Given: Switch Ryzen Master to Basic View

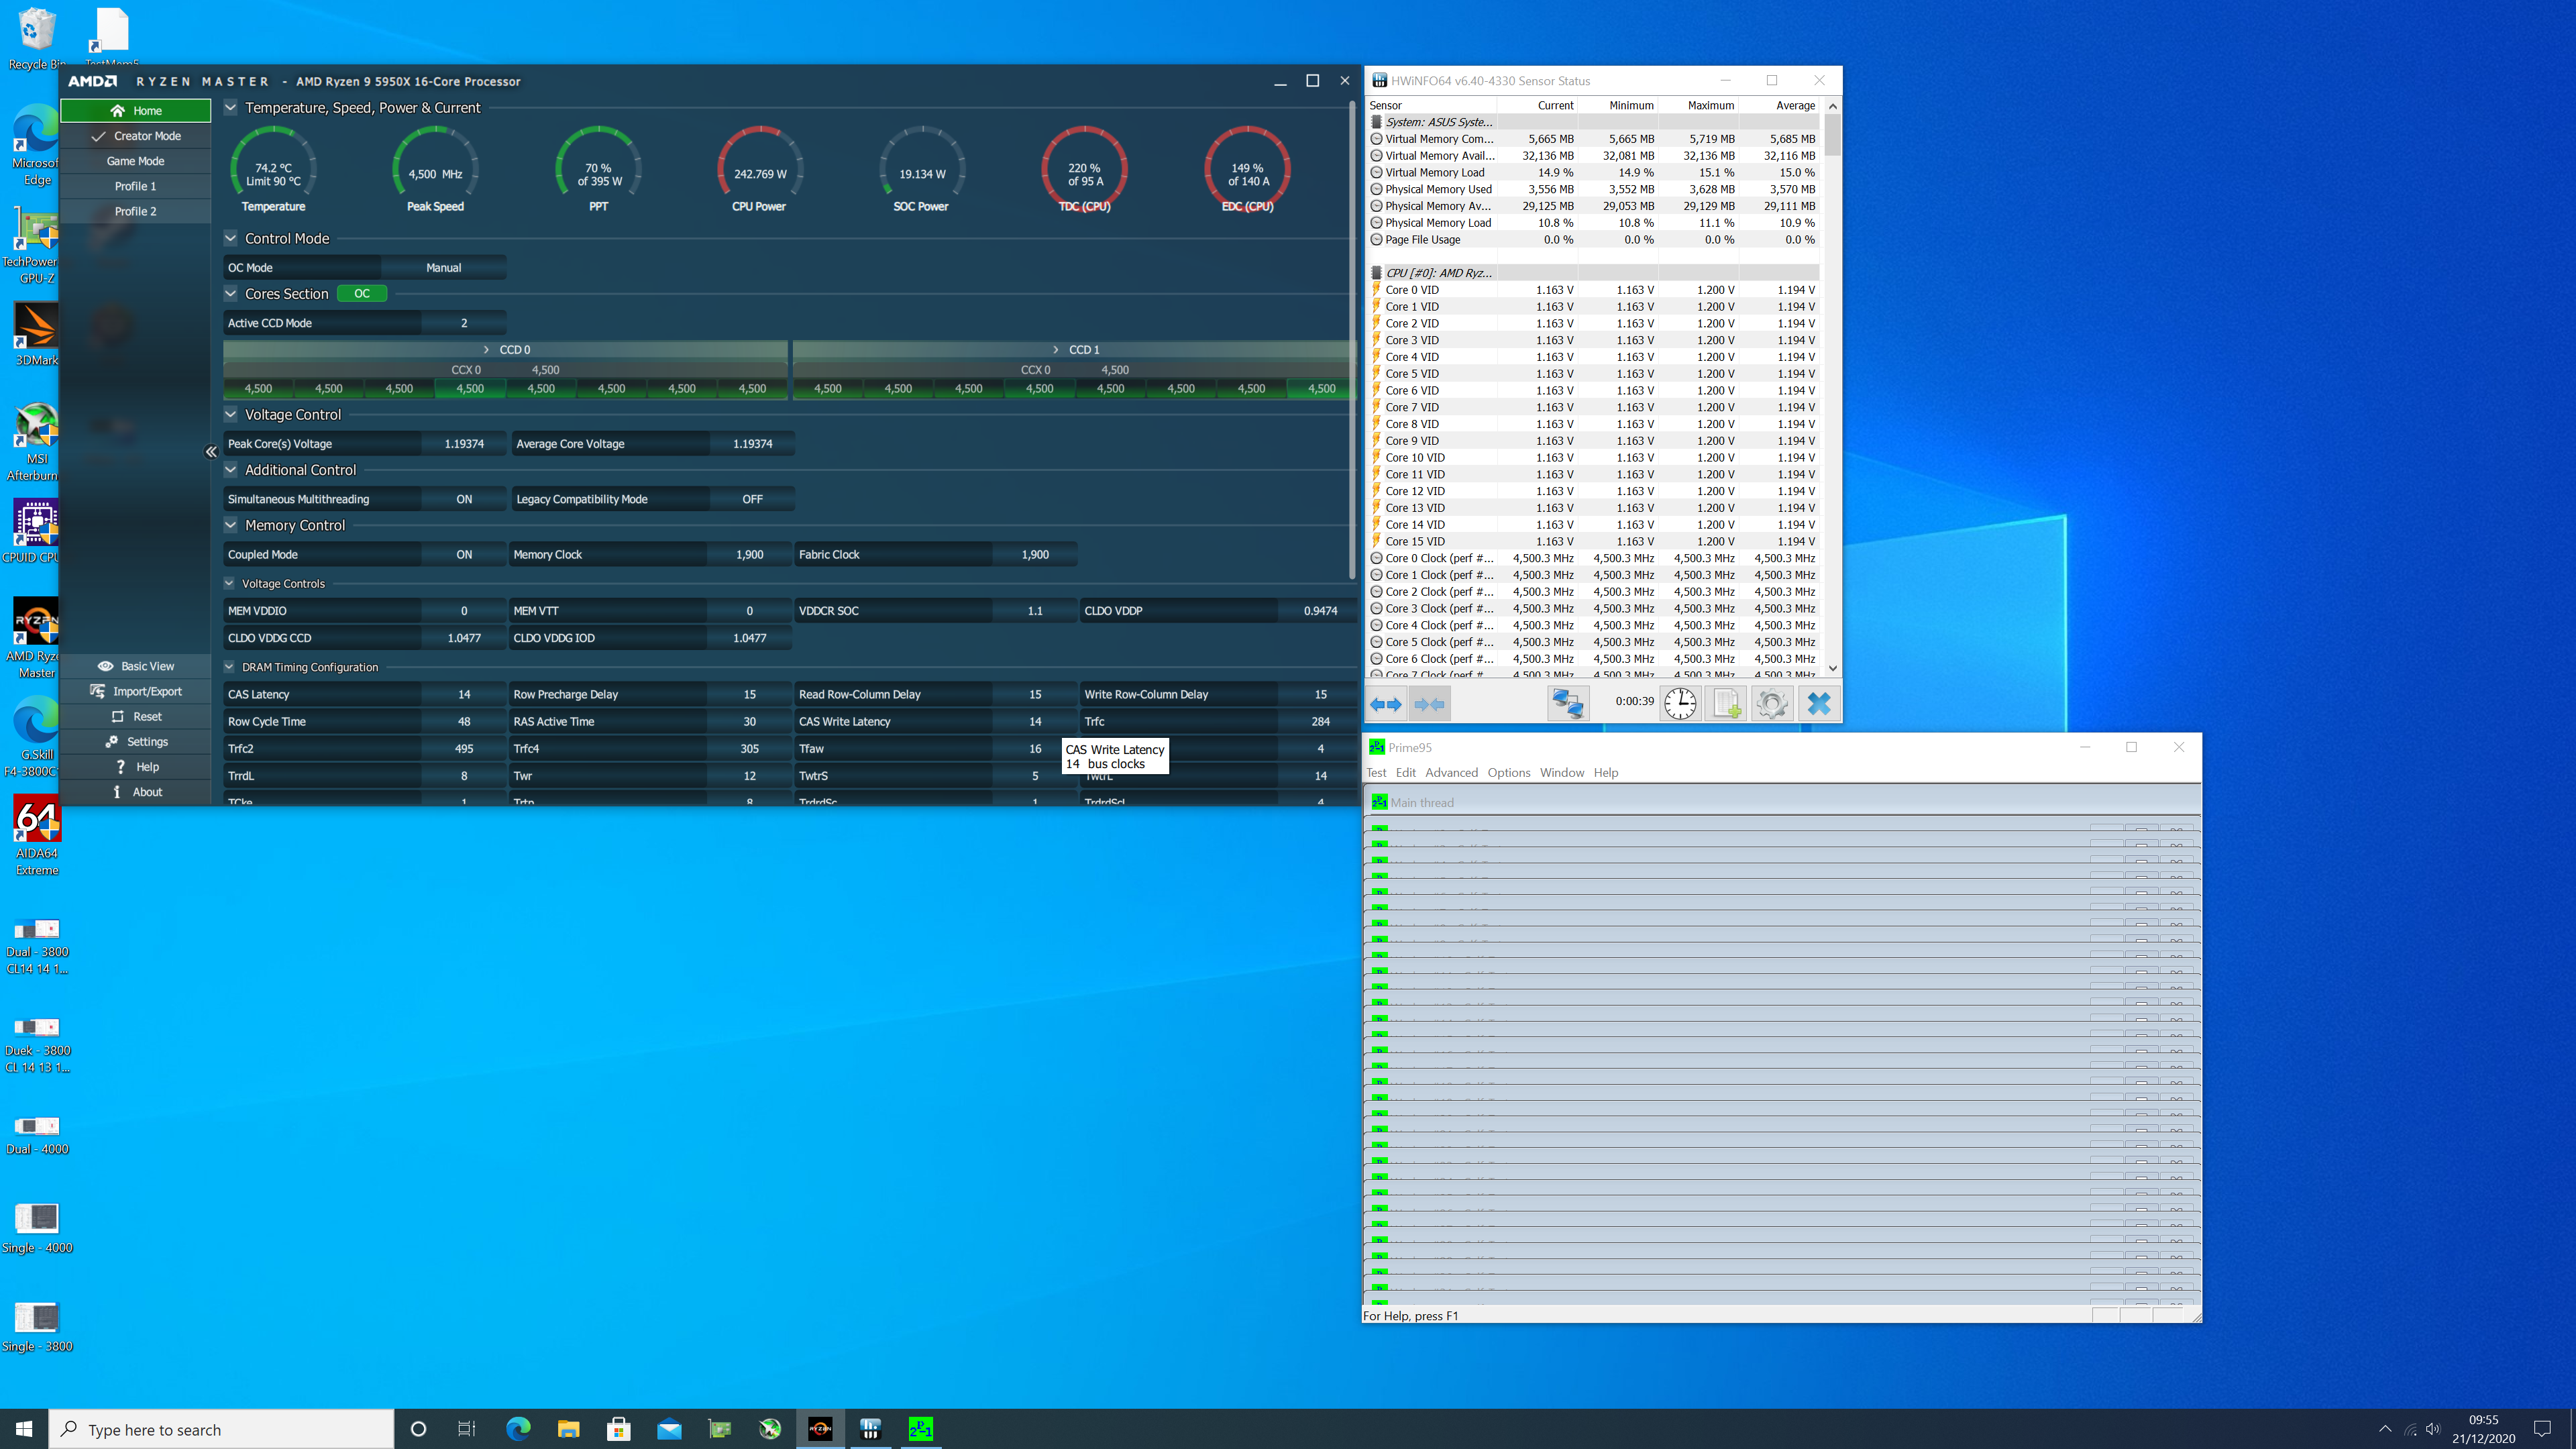Looking at the screenshot, I should click(x=136, y=666).
